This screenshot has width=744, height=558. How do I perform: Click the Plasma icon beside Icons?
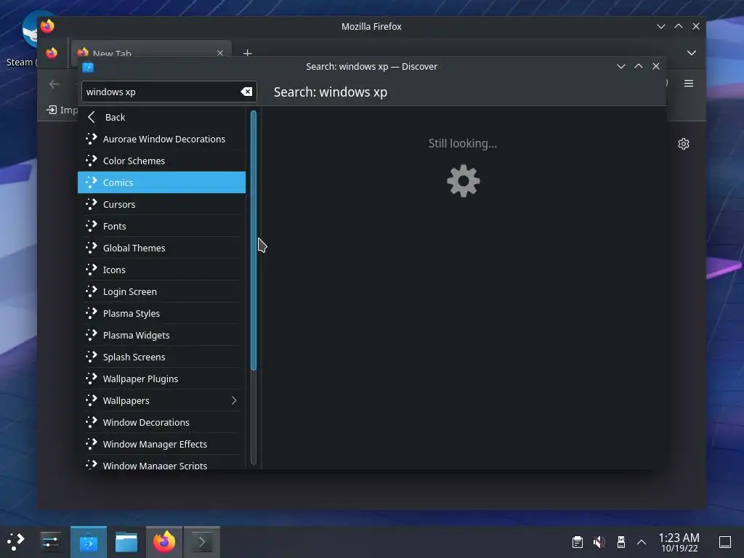(91, 270)
